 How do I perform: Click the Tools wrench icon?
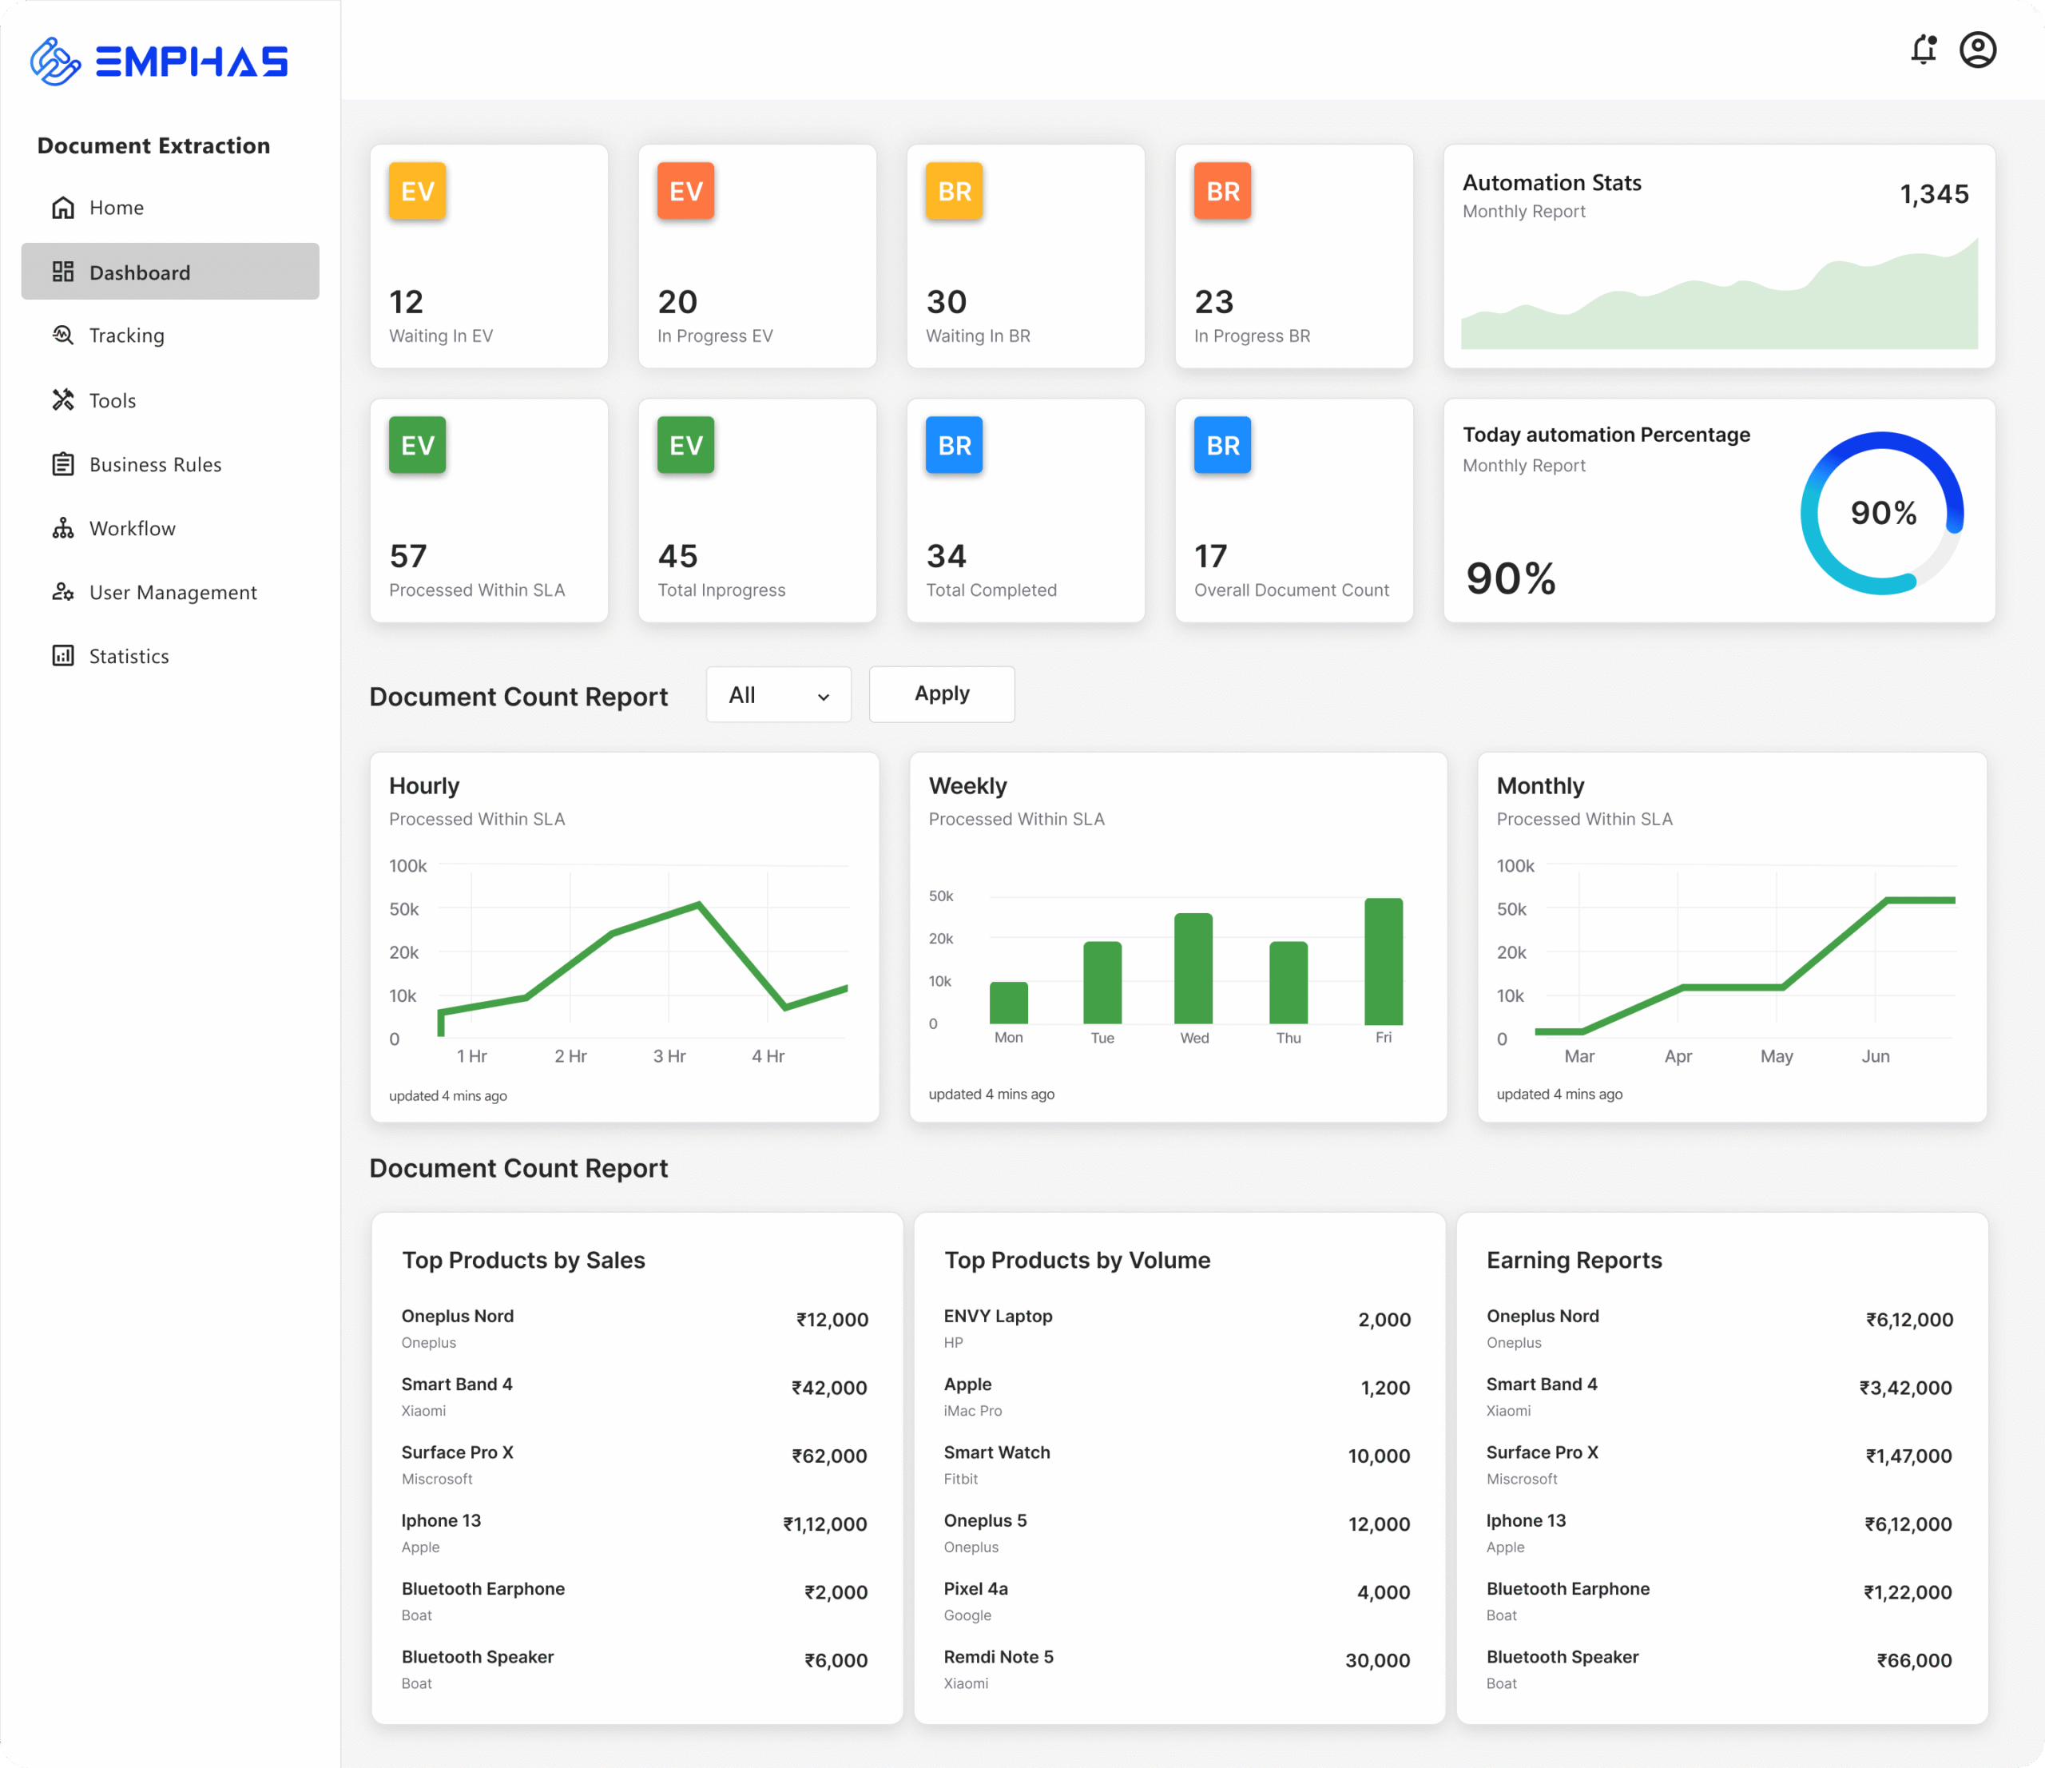(x=63, y=399)
